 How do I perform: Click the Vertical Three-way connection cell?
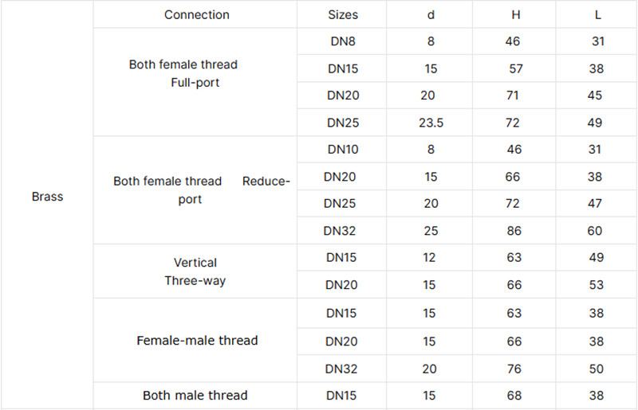click(x=195, y=271)
